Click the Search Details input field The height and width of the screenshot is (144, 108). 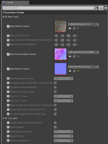coord(48,8)
